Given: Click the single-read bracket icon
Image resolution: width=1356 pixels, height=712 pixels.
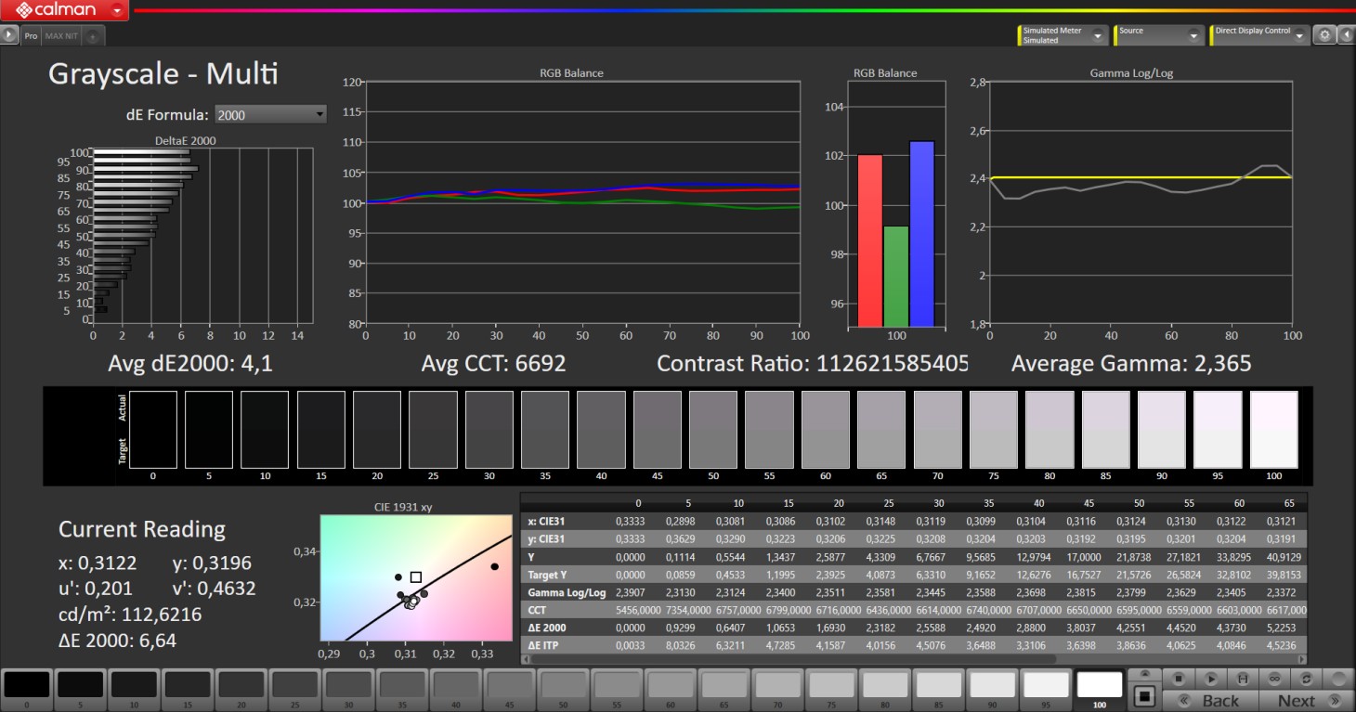Looking at the screenshot, I should click(x=1242, y=679).
